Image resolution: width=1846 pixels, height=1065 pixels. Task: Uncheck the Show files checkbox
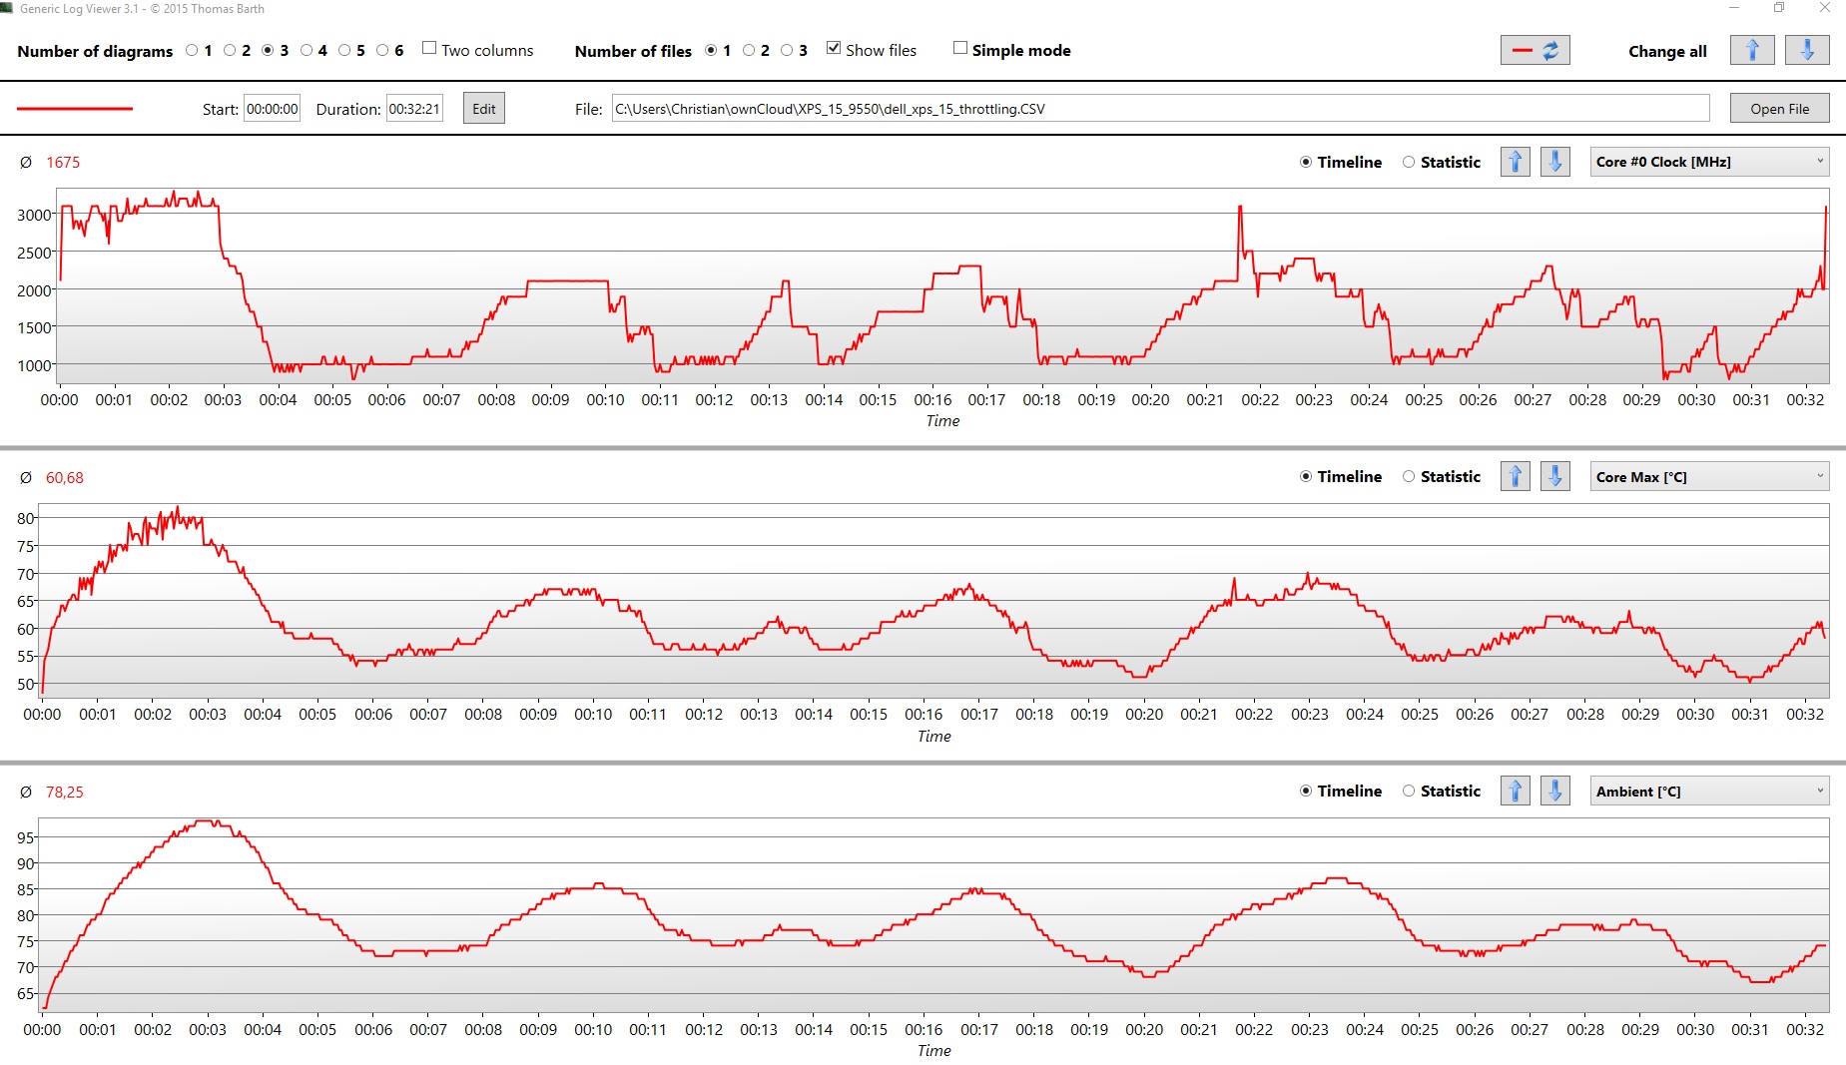(x=834, y=49)
